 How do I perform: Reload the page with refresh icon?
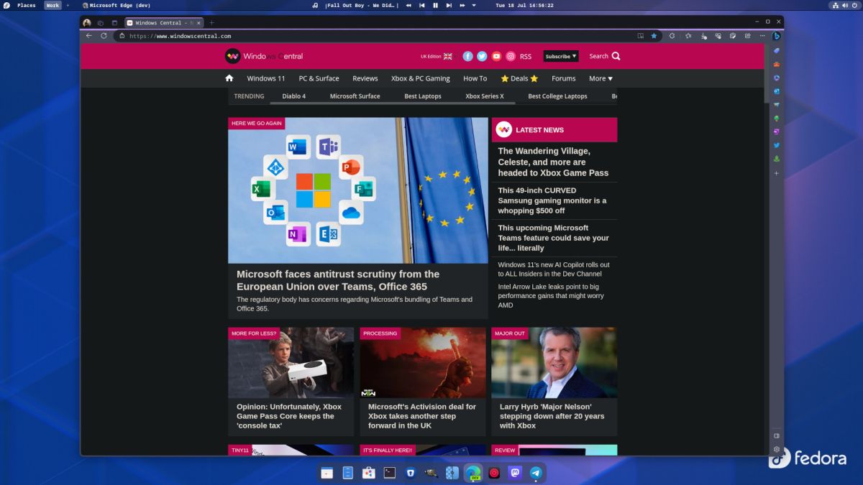pyautogui.click(x=104, y=35)
